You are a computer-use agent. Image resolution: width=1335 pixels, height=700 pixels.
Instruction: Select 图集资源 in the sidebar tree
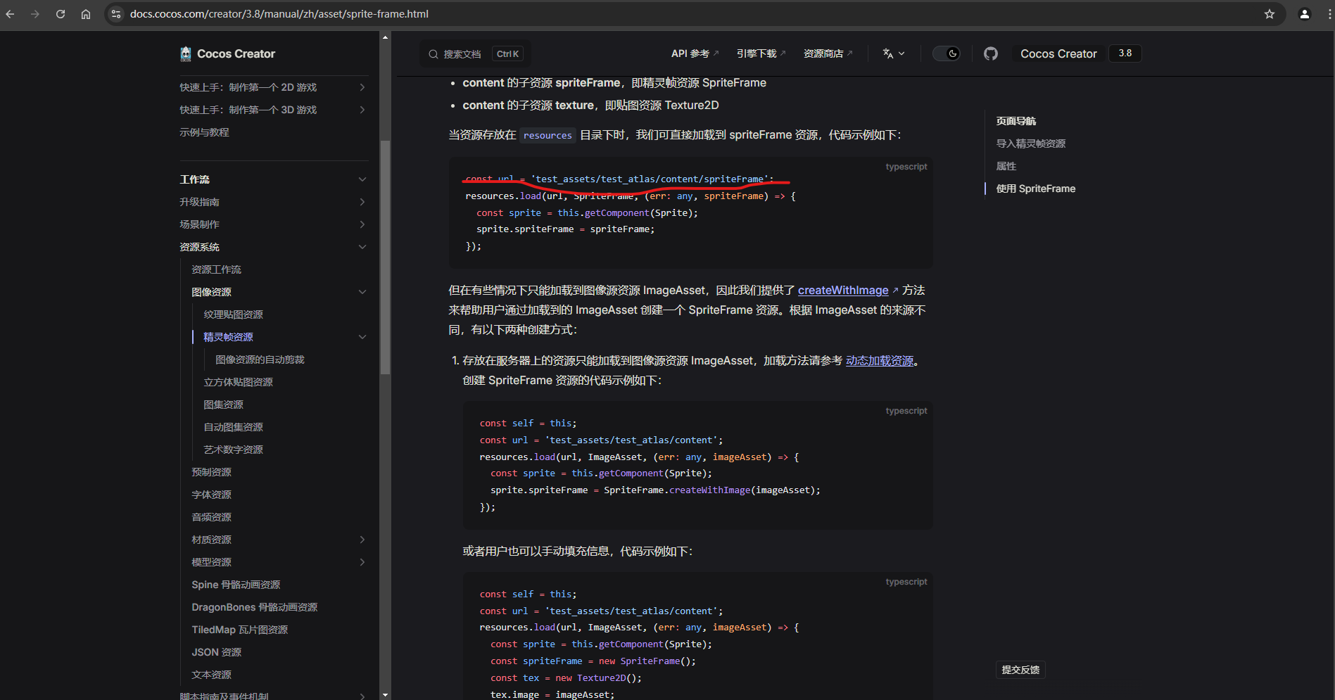click(x=223, y=405)
